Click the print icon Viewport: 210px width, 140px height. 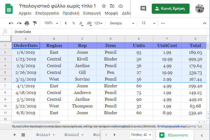coord(27,23)
